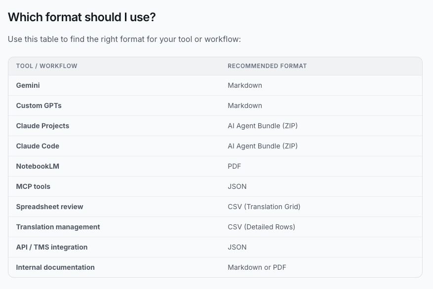Select the Claude Projects table cell

[x=43, y=126]
